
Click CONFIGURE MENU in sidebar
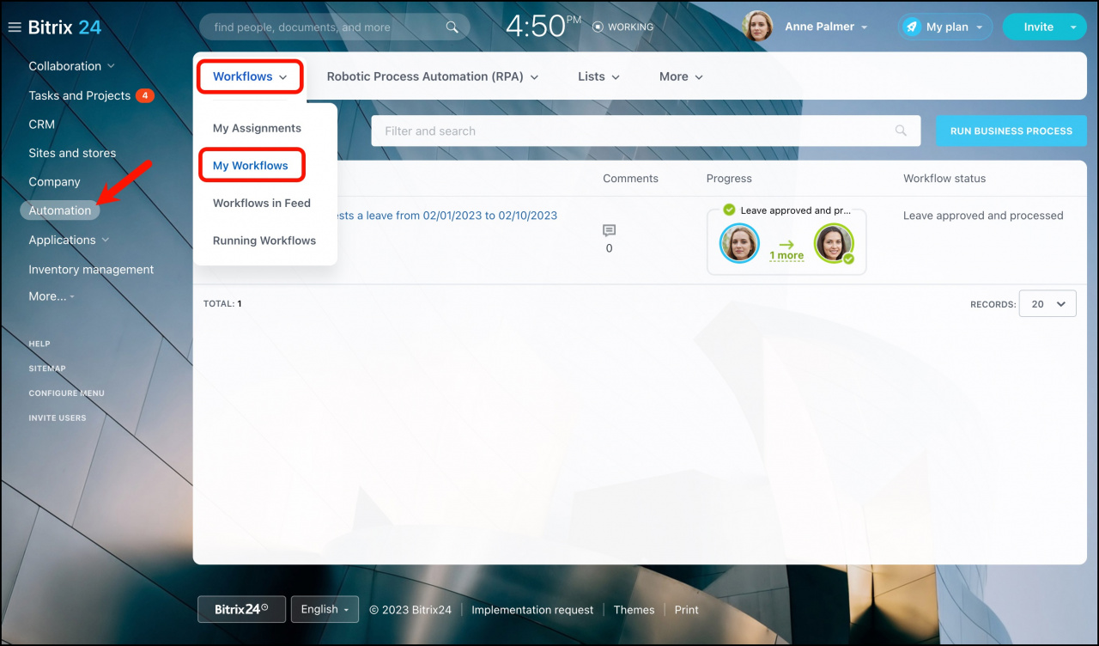(x=66, y=393)
